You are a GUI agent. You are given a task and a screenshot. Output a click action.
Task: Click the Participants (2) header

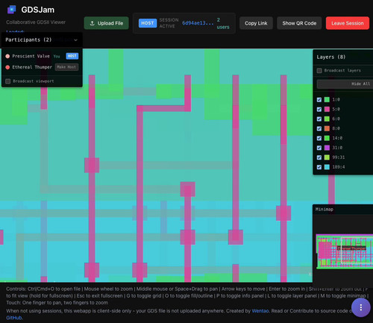28,40
